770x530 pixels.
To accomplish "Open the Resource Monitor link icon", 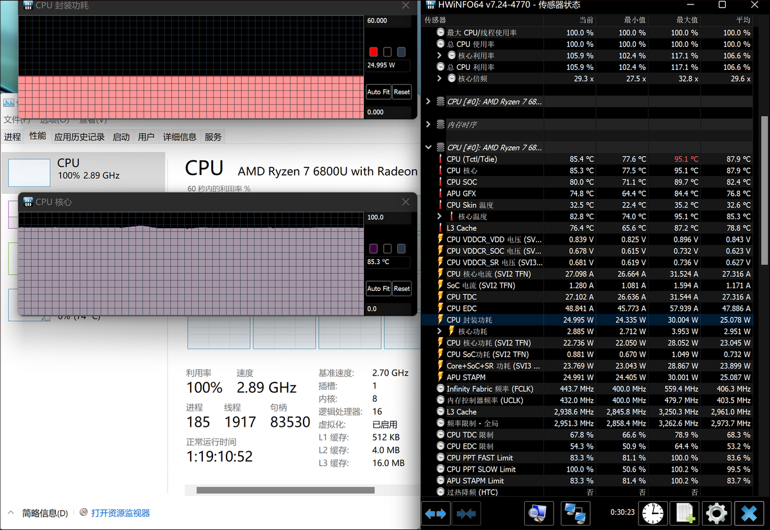I will tap(83, 513).
